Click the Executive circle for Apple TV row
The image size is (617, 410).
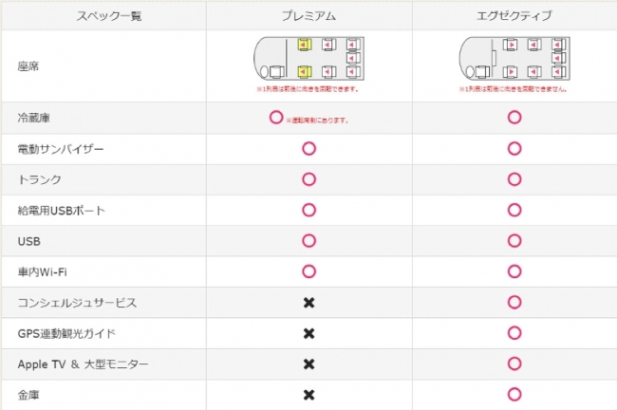click(x=514, y=364)
